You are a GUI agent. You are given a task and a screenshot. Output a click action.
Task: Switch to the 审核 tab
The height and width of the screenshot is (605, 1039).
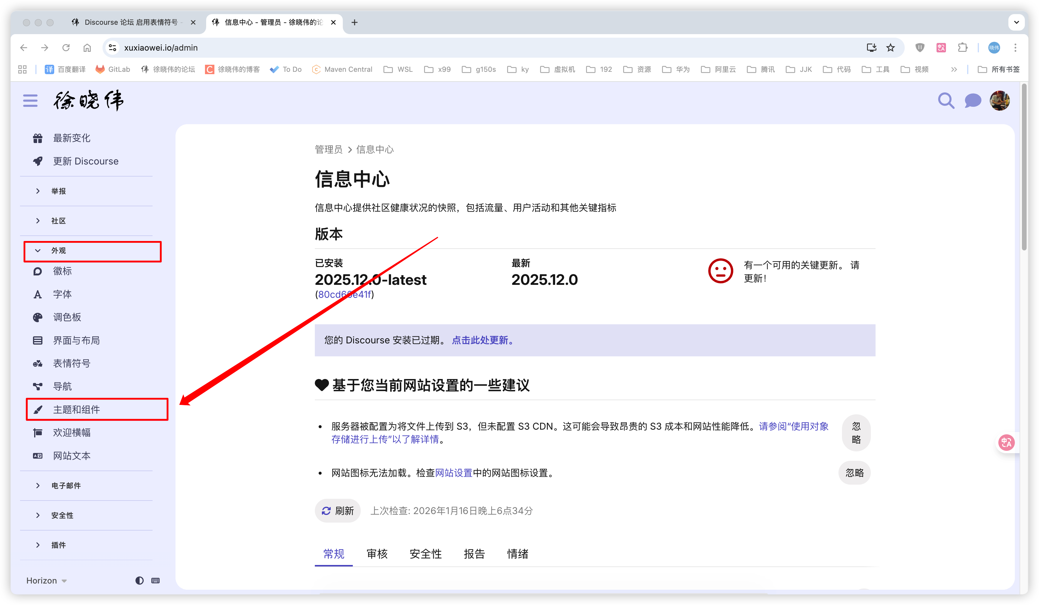click(x=377, y=554)
